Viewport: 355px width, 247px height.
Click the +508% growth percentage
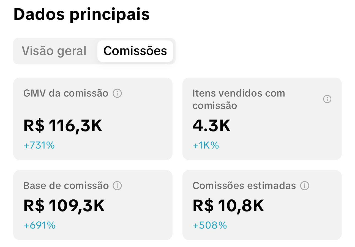coord(210,225)
